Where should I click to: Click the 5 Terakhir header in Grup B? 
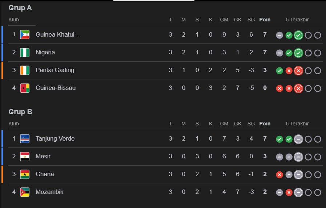pyautogui.click(x=297, y=124)
